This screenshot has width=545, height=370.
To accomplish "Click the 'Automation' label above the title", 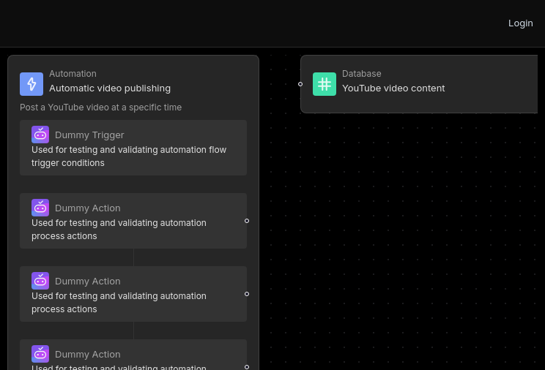I will pyautogui.click(x=73, y=74).
